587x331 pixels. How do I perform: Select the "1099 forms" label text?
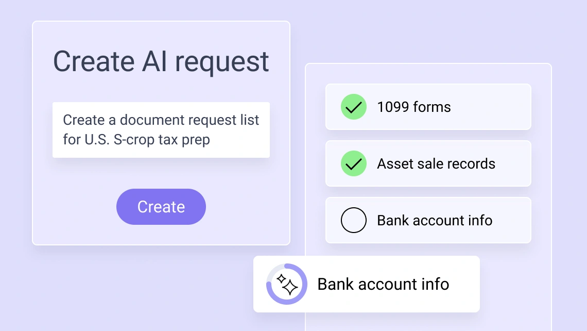[413, 107]
